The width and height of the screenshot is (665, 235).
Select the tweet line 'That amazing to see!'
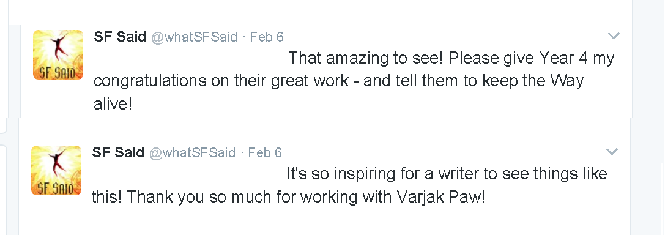[x=451, y=58]
